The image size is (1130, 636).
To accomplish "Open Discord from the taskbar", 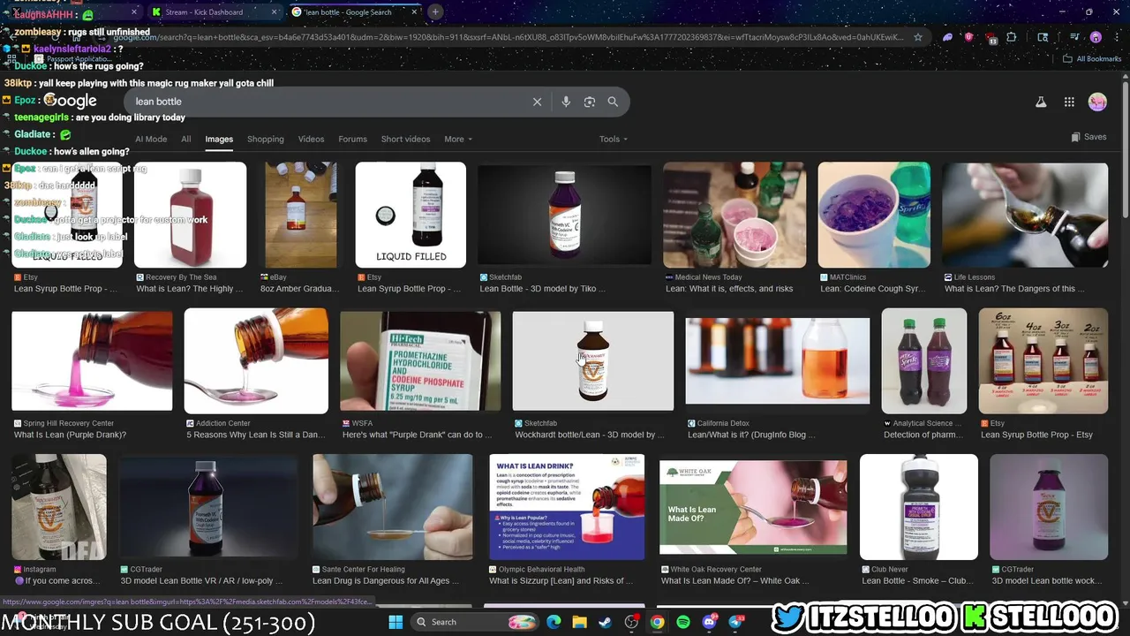I will pyautogui.click(x=710, y=622).
